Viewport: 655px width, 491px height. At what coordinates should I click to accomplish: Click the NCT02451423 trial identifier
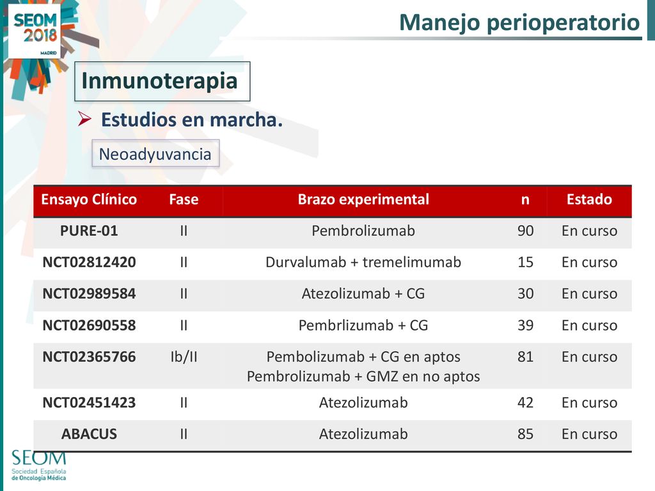click(x=89, y=403)
